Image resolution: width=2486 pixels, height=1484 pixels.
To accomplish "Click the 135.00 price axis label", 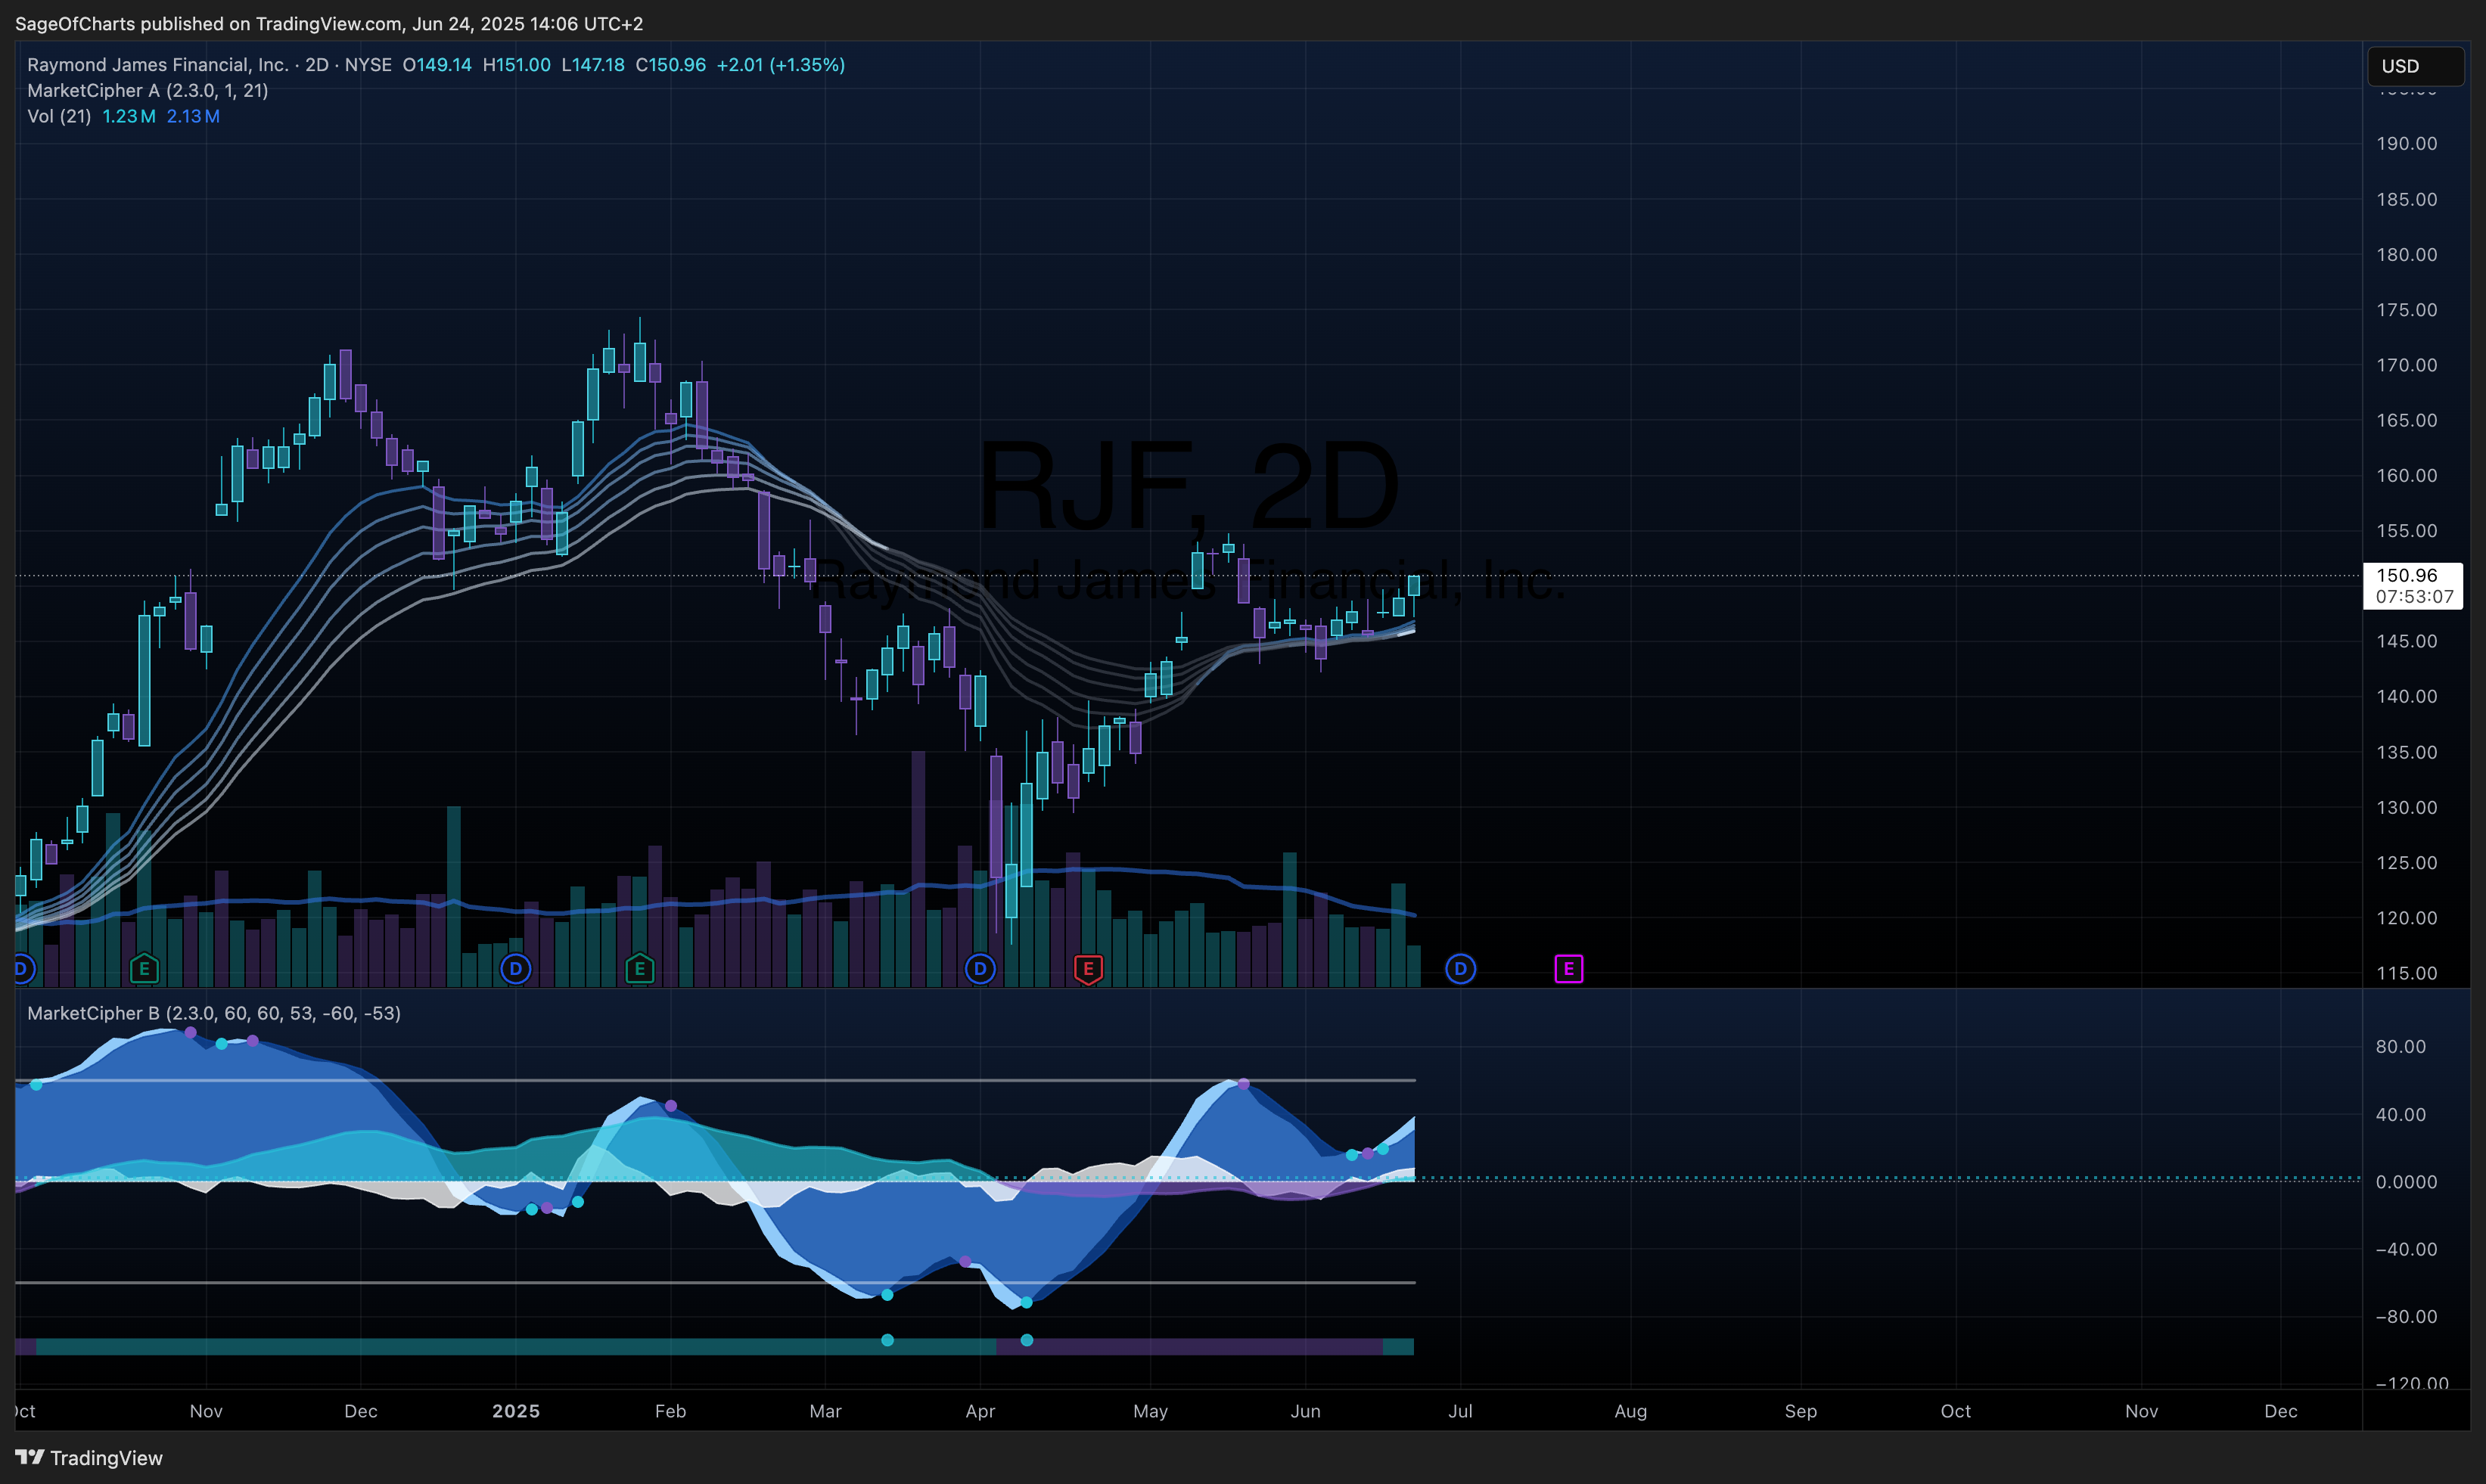I will click(x=2406, y=752).
